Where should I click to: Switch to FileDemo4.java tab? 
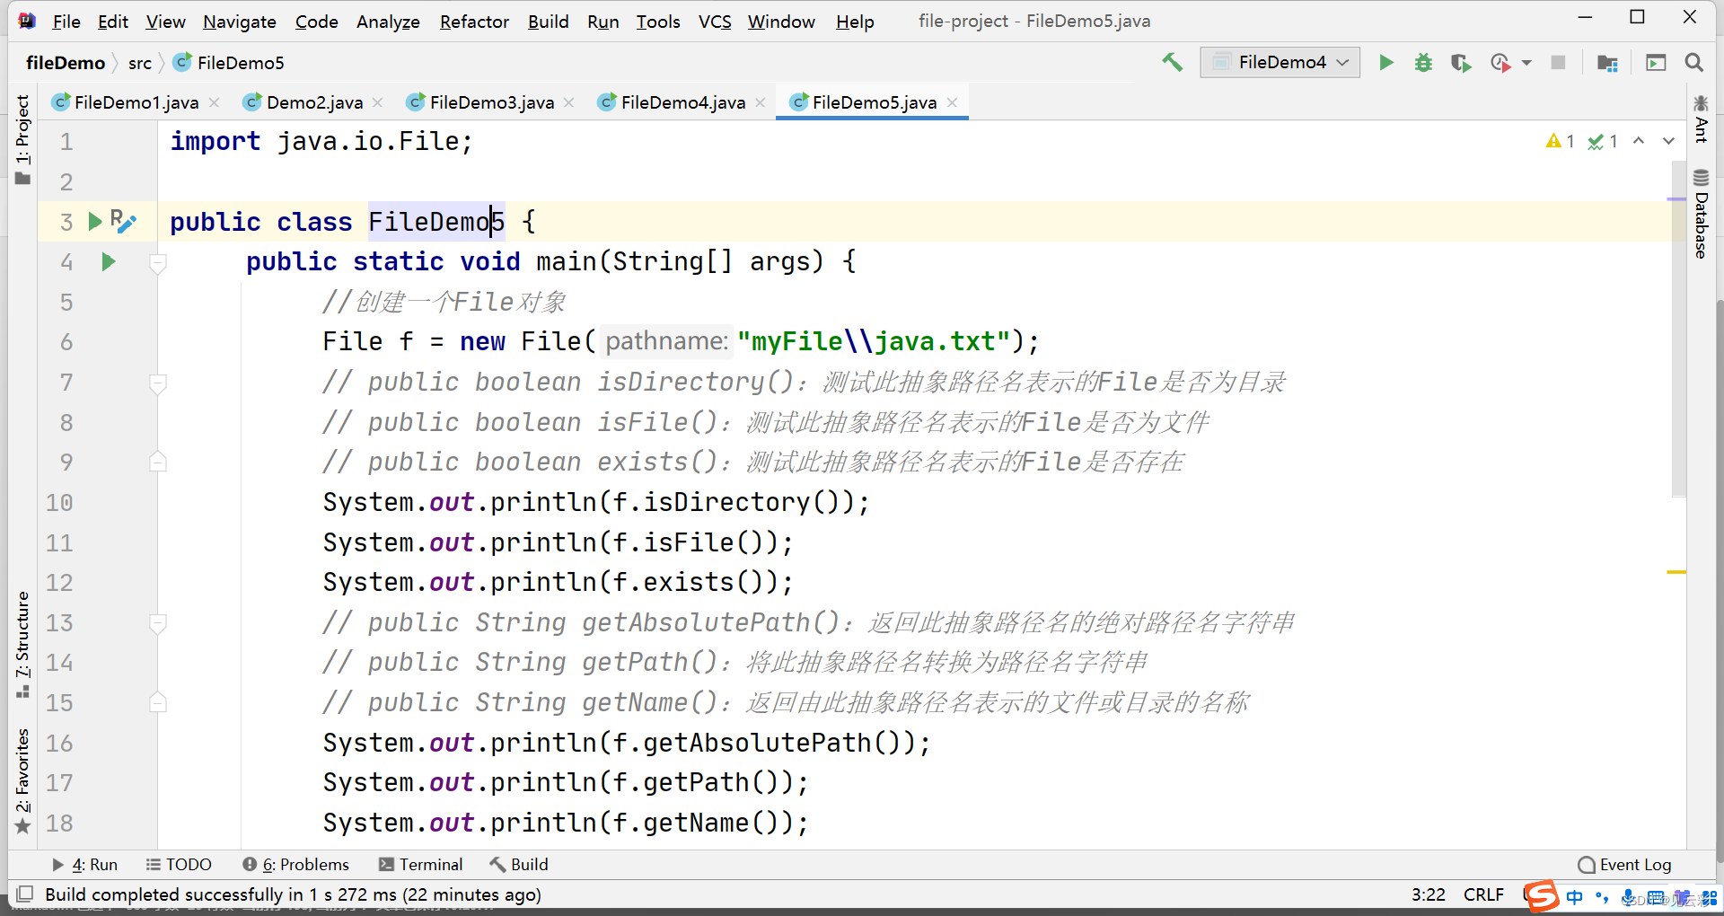tap(682, 102)
